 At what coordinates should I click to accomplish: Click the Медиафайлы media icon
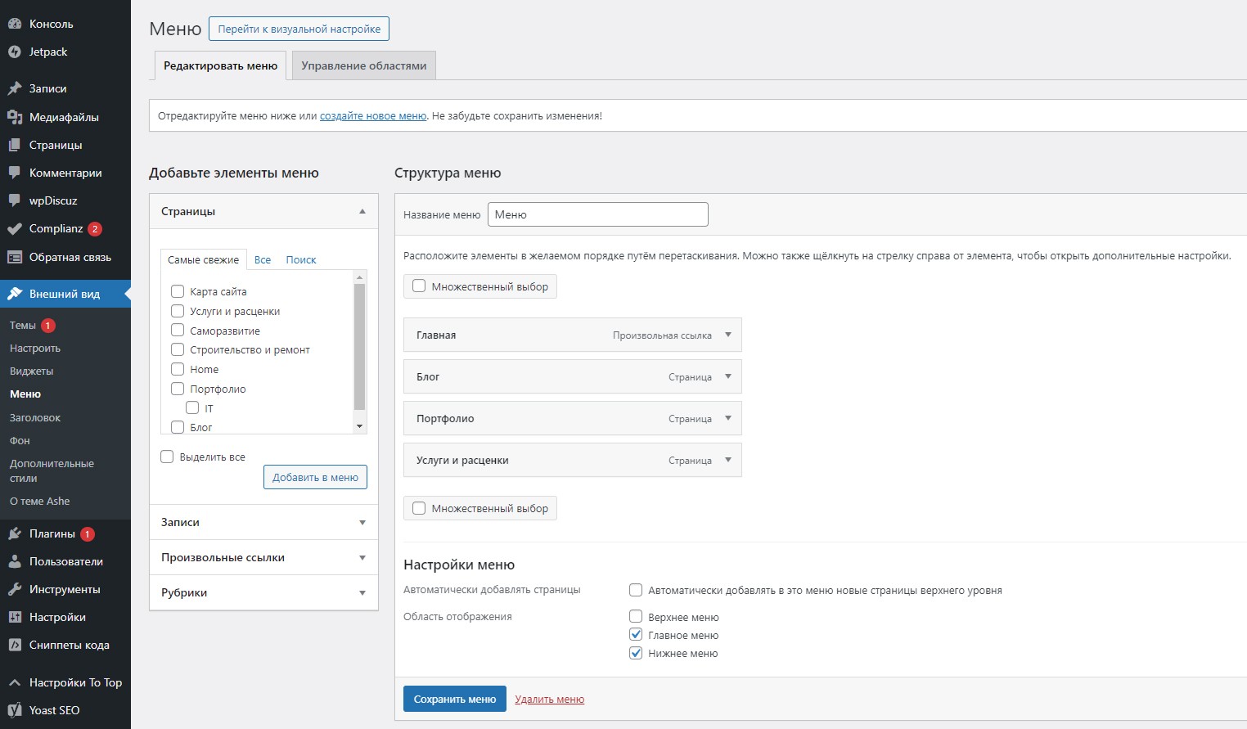(x=14, y=117)
